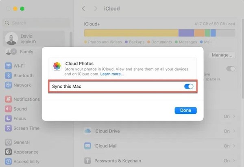
Task: Expand the iCloud Mail row chevron
Action: click(233, 146)
